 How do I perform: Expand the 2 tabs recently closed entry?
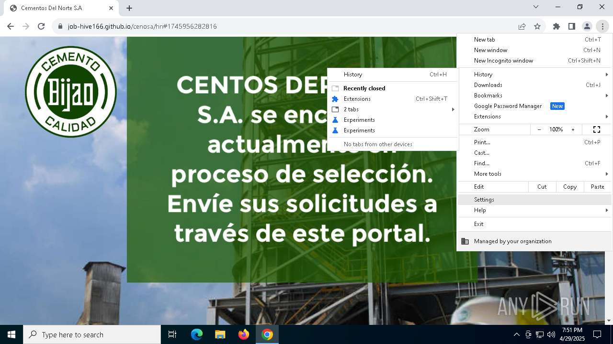pyautogui.click(x=393, y=109)
